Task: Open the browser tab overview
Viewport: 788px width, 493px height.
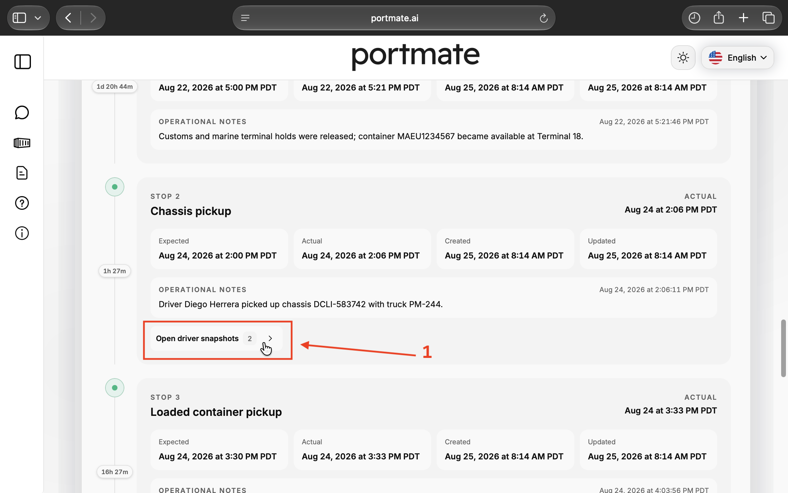Action: pos(768,18)
